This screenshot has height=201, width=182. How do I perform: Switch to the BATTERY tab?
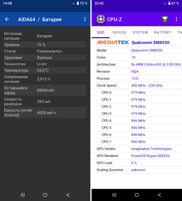tap(162, 32)
